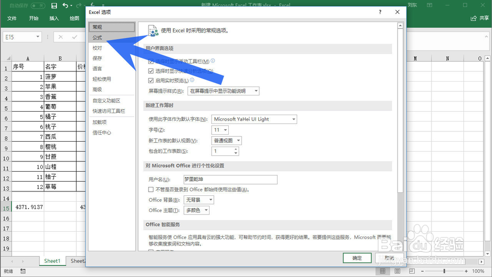The image size is (492, 277).
Task: Select 校对 in options sidebar
Action: (111, 48)
